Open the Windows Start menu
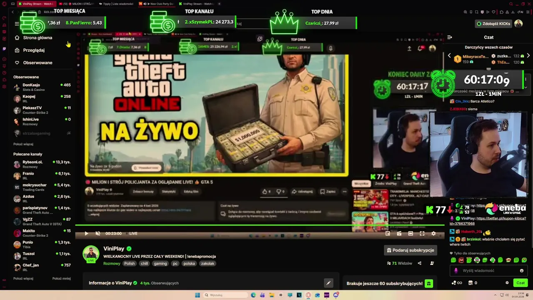The width and height of the screenshot is (533, 300). pos(197,295)
